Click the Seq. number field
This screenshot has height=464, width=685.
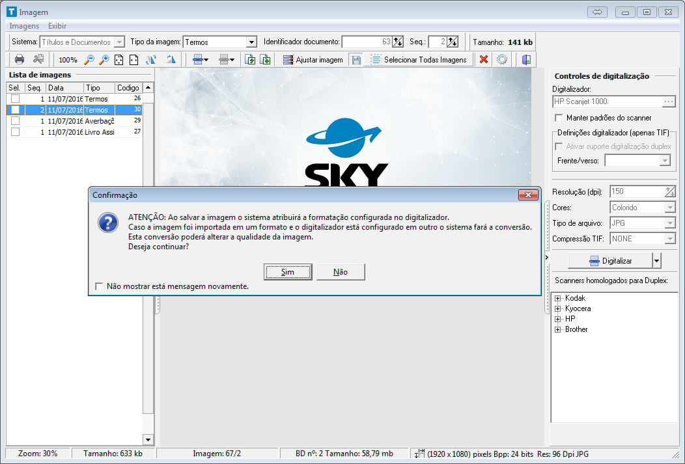438,42
